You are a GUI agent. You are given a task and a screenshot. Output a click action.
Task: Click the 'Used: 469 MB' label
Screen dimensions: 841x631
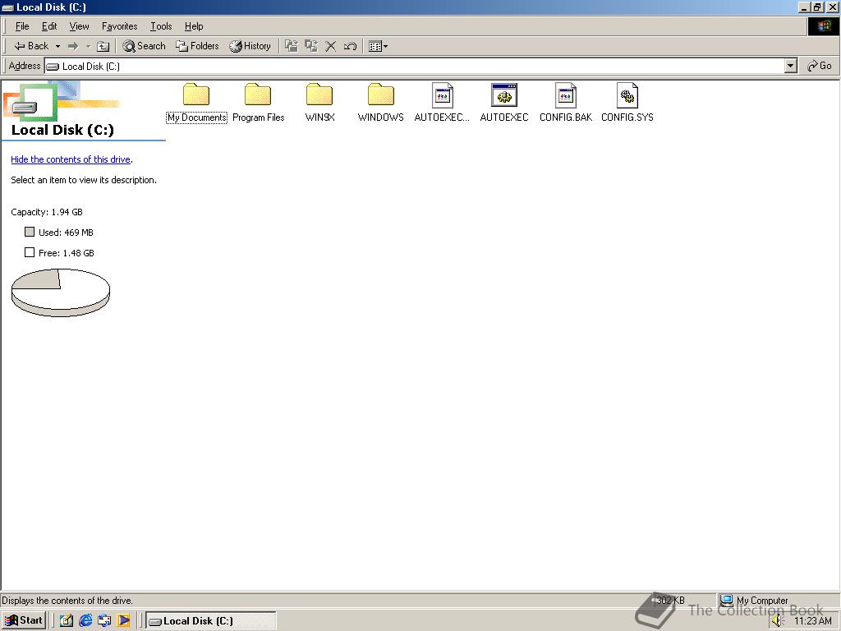click(66, 233)
